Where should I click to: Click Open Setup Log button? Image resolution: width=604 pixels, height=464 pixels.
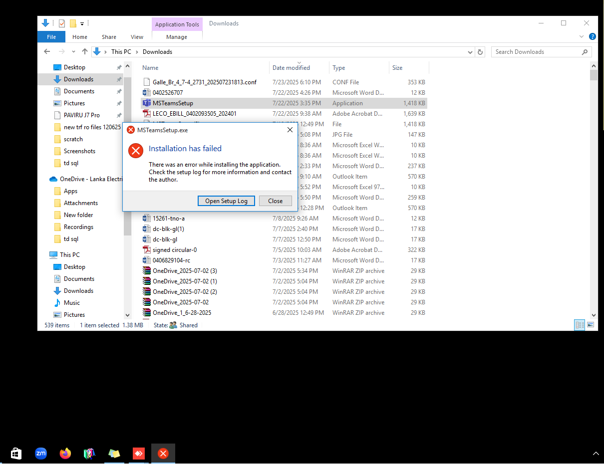click(226, 201)
